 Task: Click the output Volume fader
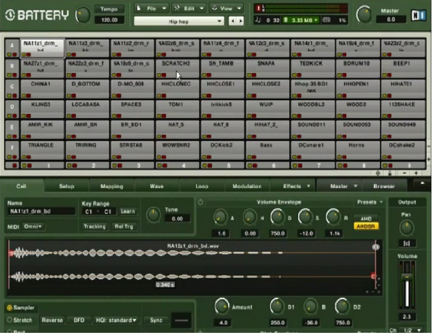pyautogui.click(x=407, y=277)
